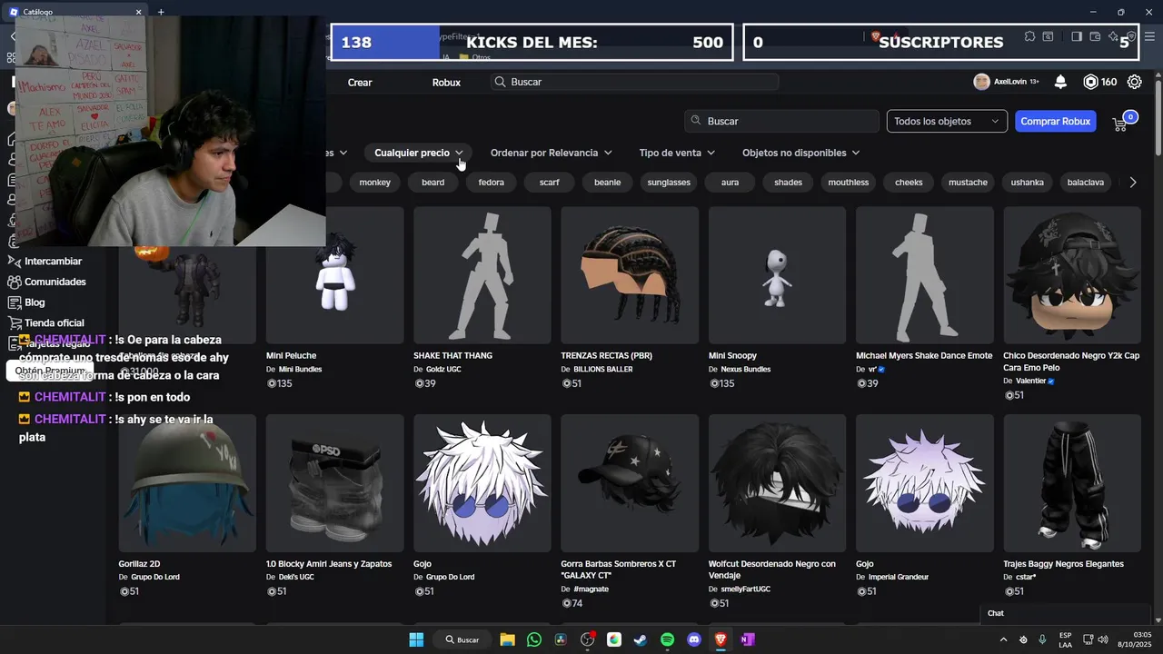Open Crear in the top navigation
The height and width of the screenshot is (654, 1163).
[x=360, y=82]
